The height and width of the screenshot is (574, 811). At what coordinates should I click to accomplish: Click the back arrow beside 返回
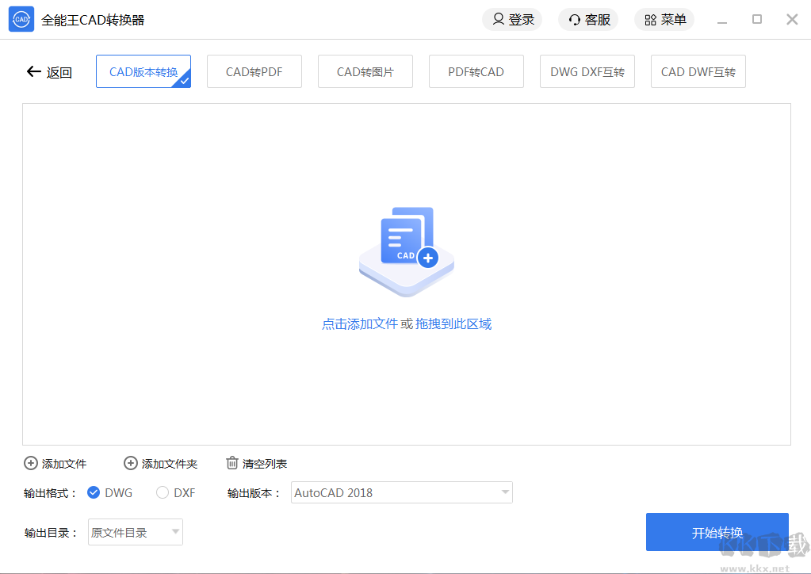coord(33,71)
